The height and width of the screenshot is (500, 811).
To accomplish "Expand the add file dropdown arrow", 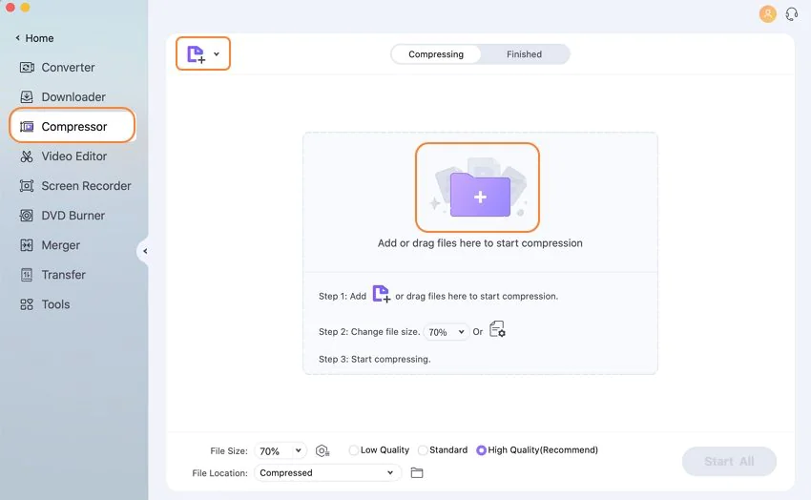I will [217, 53].
